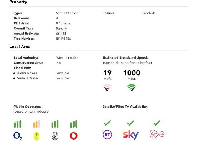
Task: Click the Vodafone network logo
Action: pyautogui.click(x=74, y=136)
